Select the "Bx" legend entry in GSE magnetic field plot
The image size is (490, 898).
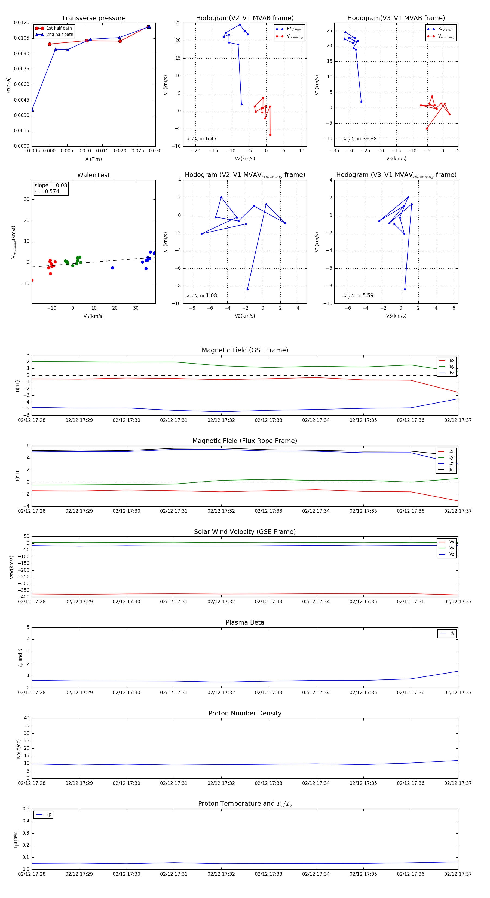click(447, 361)
